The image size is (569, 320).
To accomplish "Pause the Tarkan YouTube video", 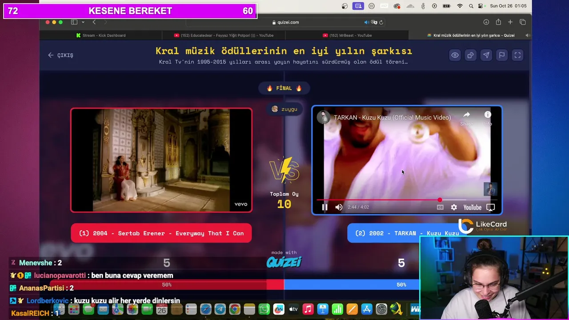I will (325, 207).
